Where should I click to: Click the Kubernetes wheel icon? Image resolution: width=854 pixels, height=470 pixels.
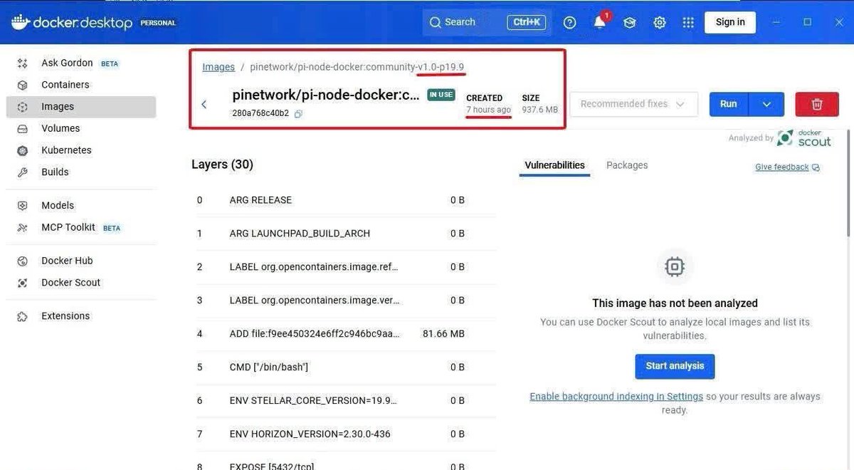23,150
